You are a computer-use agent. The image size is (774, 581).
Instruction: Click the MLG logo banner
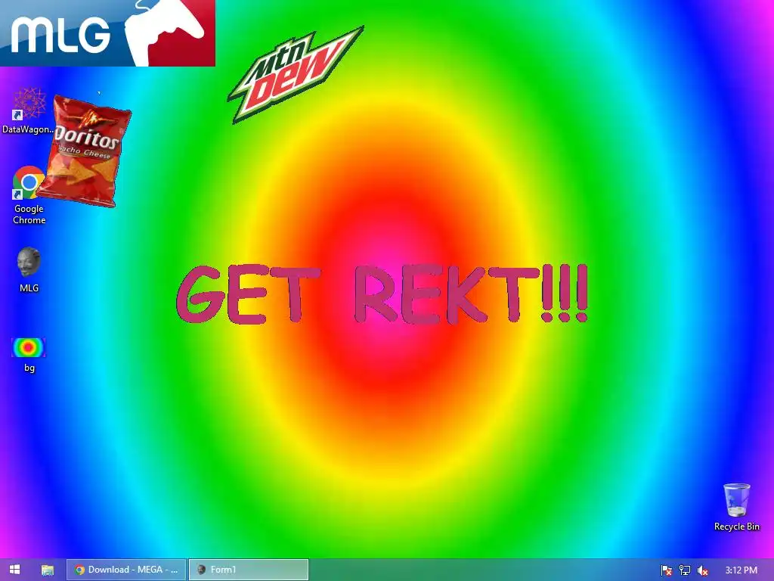coord(107,33)
